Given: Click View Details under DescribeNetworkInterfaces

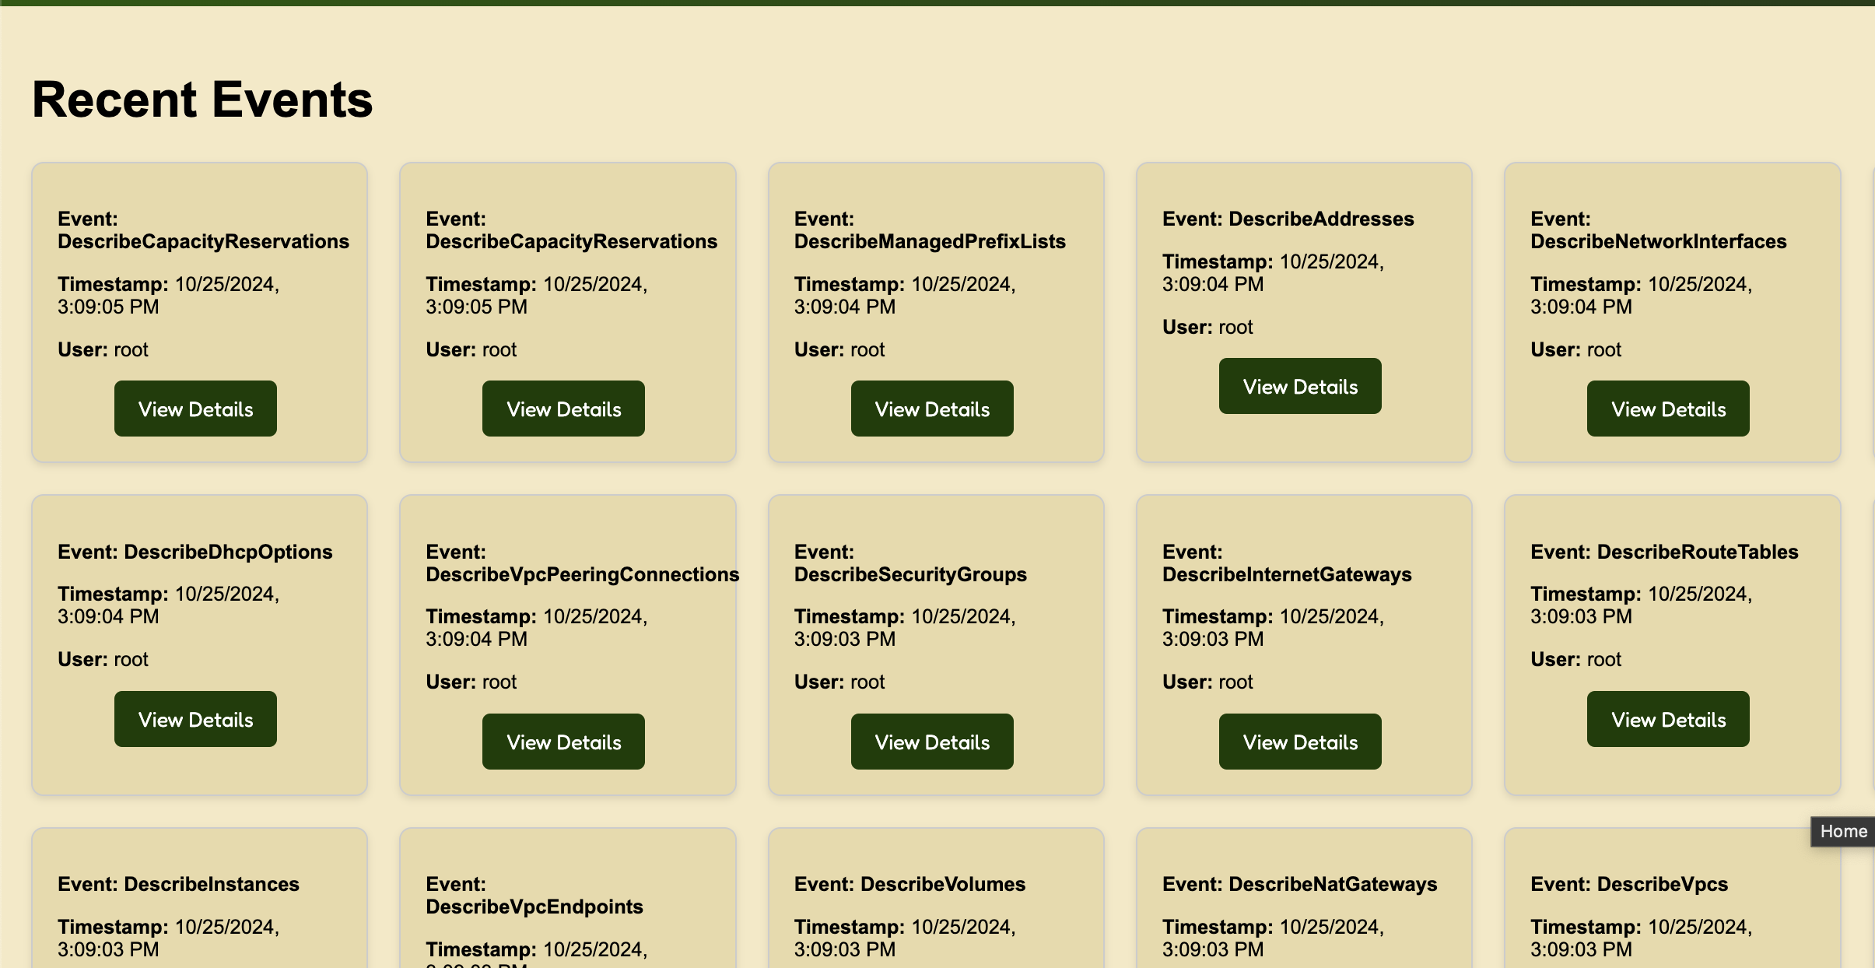Looking at the screenshot, I should click(x=1667, y=409).
